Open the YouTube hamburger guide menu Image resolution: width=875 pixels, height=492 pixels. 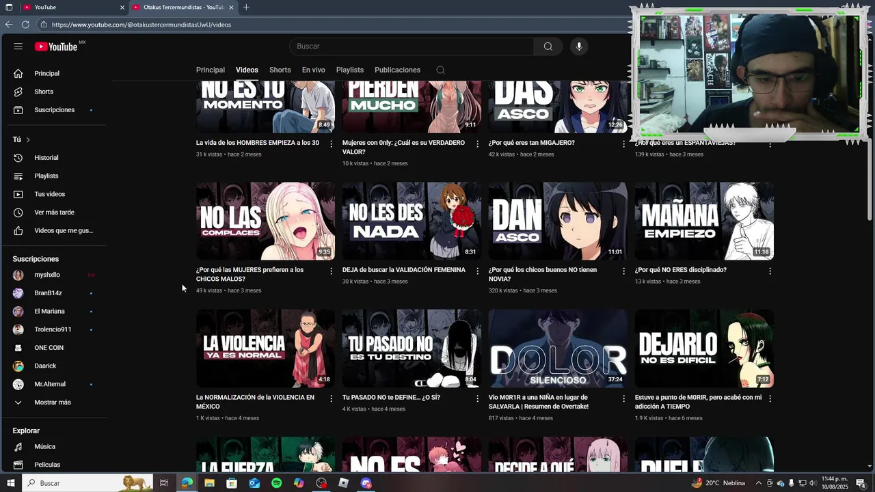click(18, 46)
